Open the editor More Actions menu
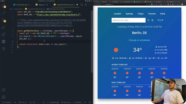186x104 pixels. (x=90, y=5)
